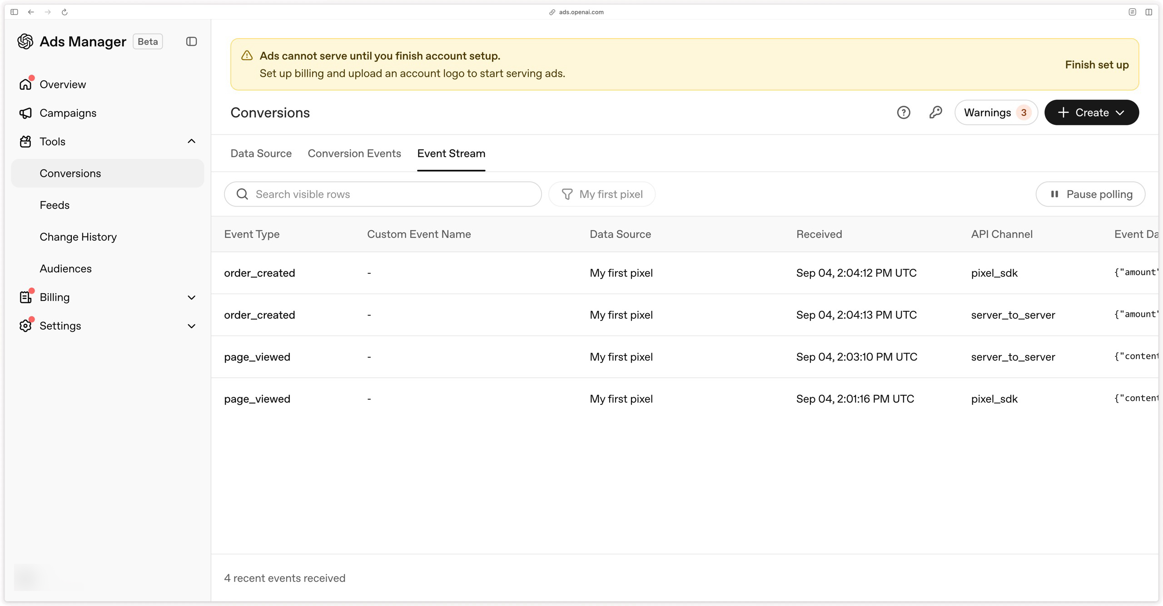Image resolution: width=1163 pixels, height=606 pixels.
Task: Select page_viewed row received 2:03:10 PM
Action: [x=685, y=357]
